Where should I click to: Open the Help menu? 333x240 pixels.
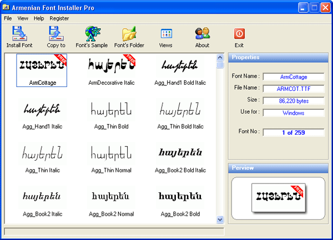tap(38, 18)
